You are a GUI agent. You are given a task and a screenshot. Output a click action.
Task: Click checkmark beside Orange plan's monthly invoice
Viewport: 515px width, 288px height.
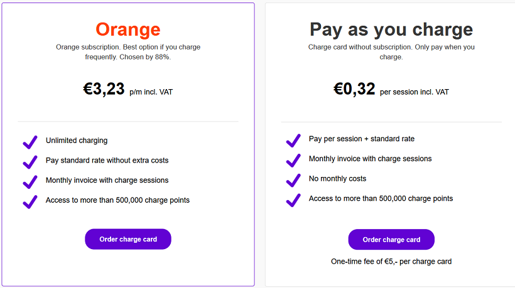coord(30,181)
